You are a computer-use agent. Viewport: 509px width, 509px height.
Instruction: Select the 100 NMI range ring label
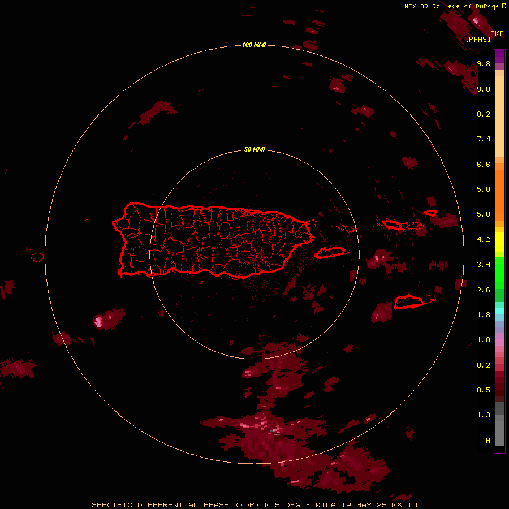(254, 45)
